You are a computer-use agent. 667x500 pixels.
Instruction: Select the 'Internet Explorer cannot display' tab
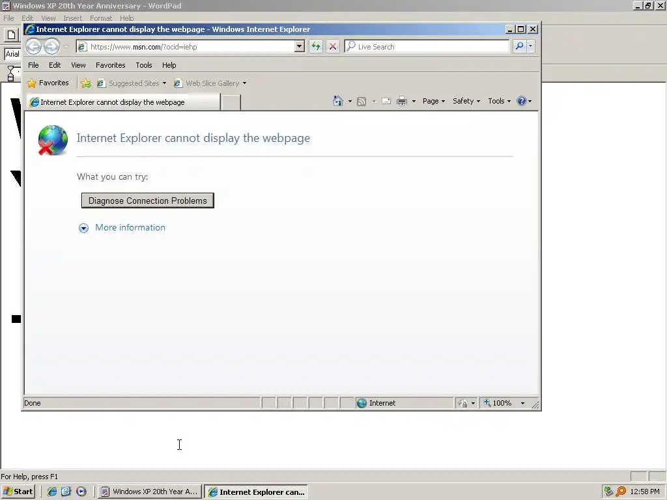[x=123, y=102]
